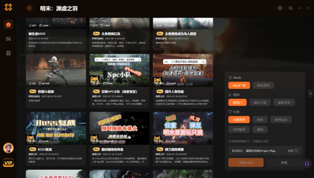314x178 pixels.
Task: Open the BOSS复战 mod thumbnail
Action: [56, 128]
